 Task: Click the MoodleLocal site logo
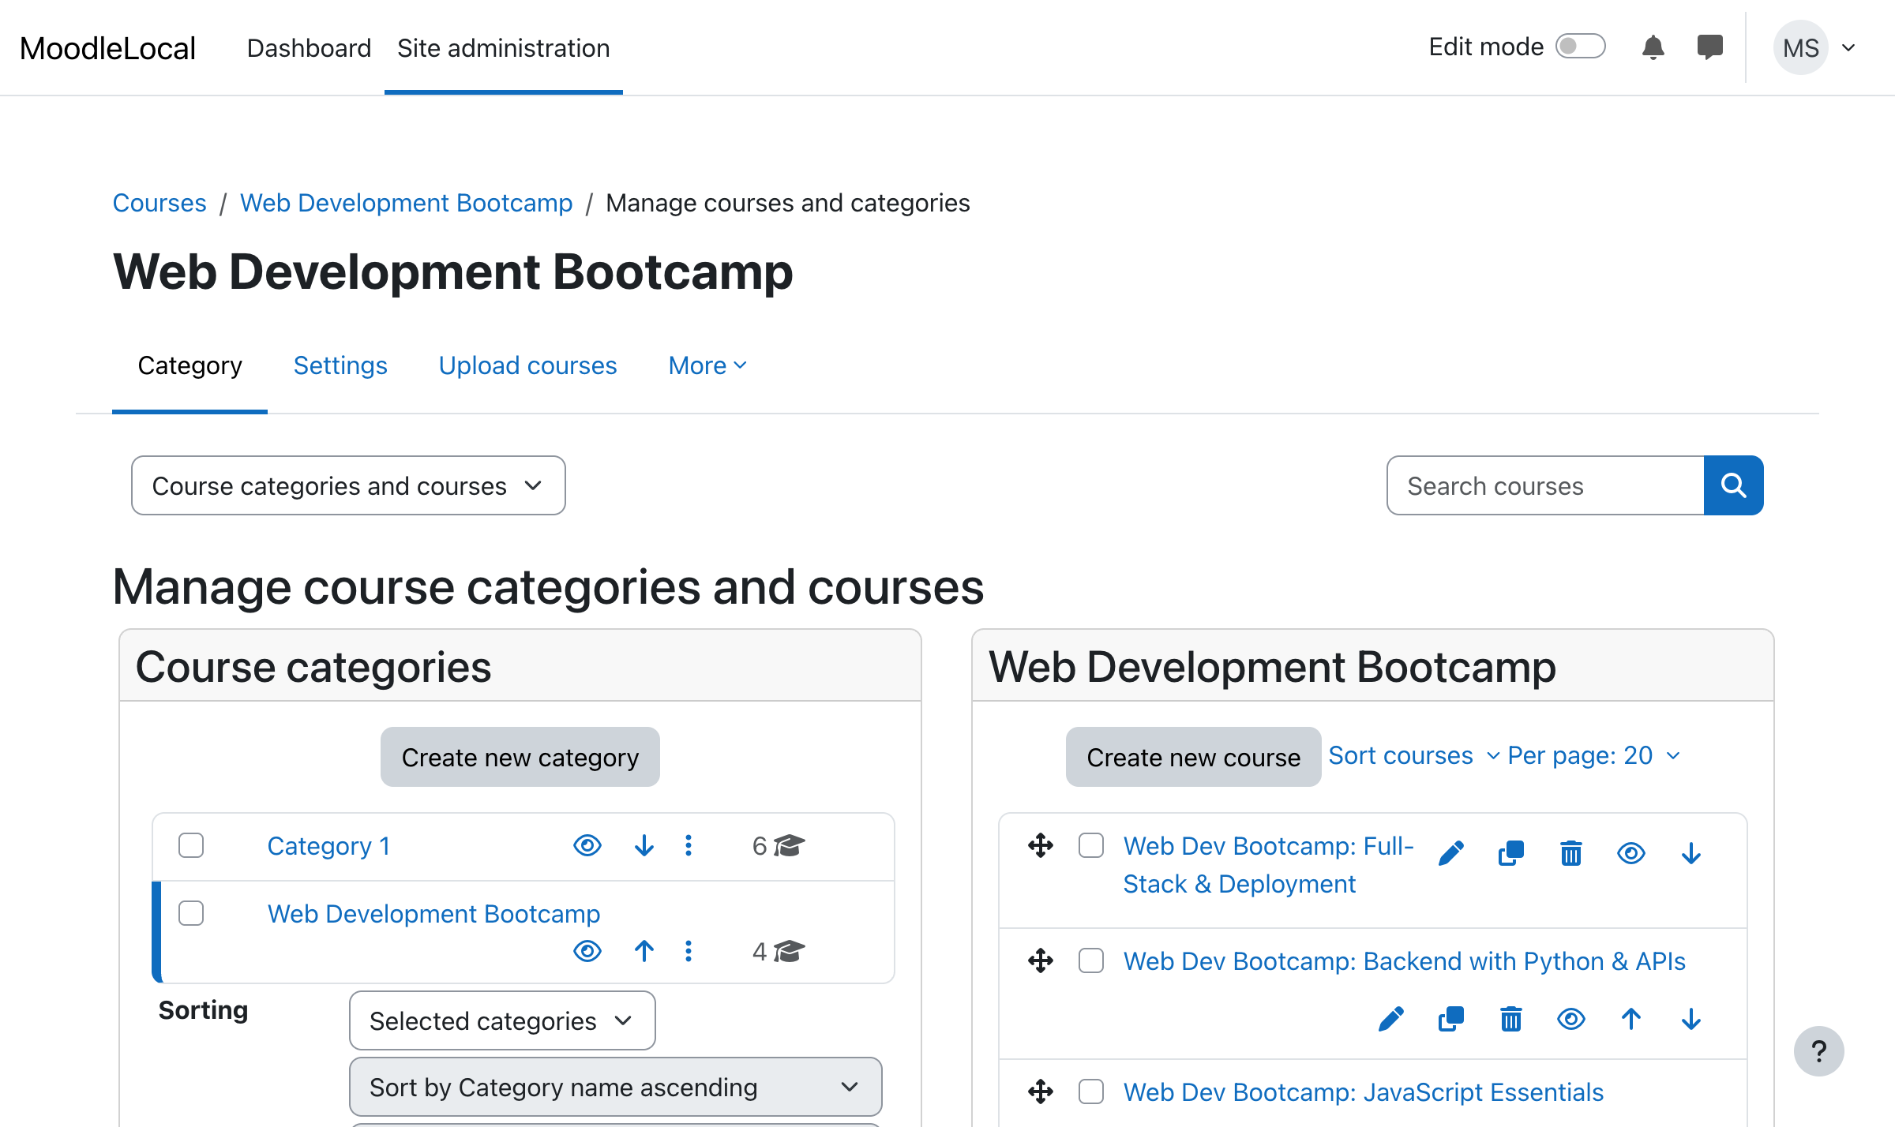coord(107,48)
